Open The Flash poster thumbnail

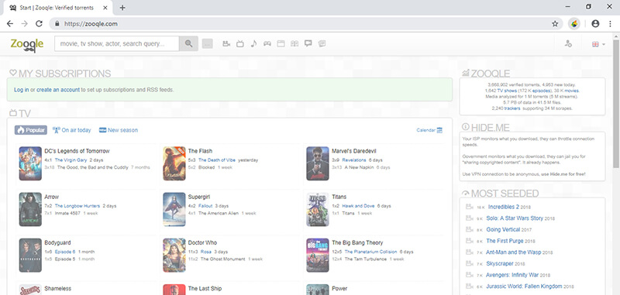point(174,163)
